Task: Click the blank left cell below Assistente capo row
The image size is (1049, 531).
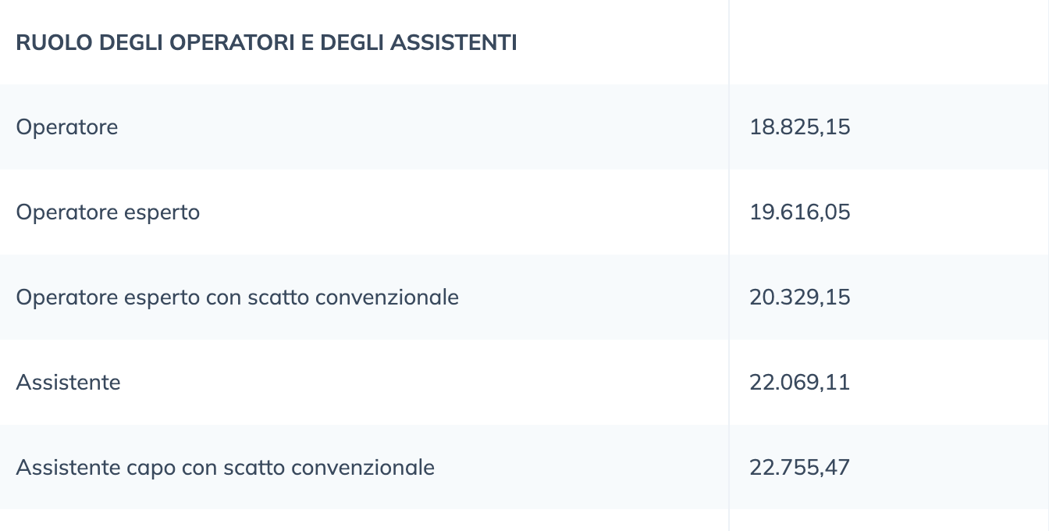Action: (364, 521)
